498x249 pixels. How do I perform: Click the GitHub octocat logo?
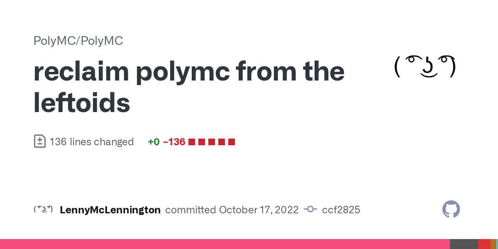click(451, 210)
